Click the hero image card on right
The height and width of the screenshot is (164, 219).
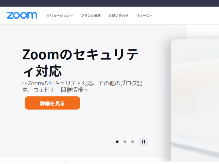[x=195, y=100]
